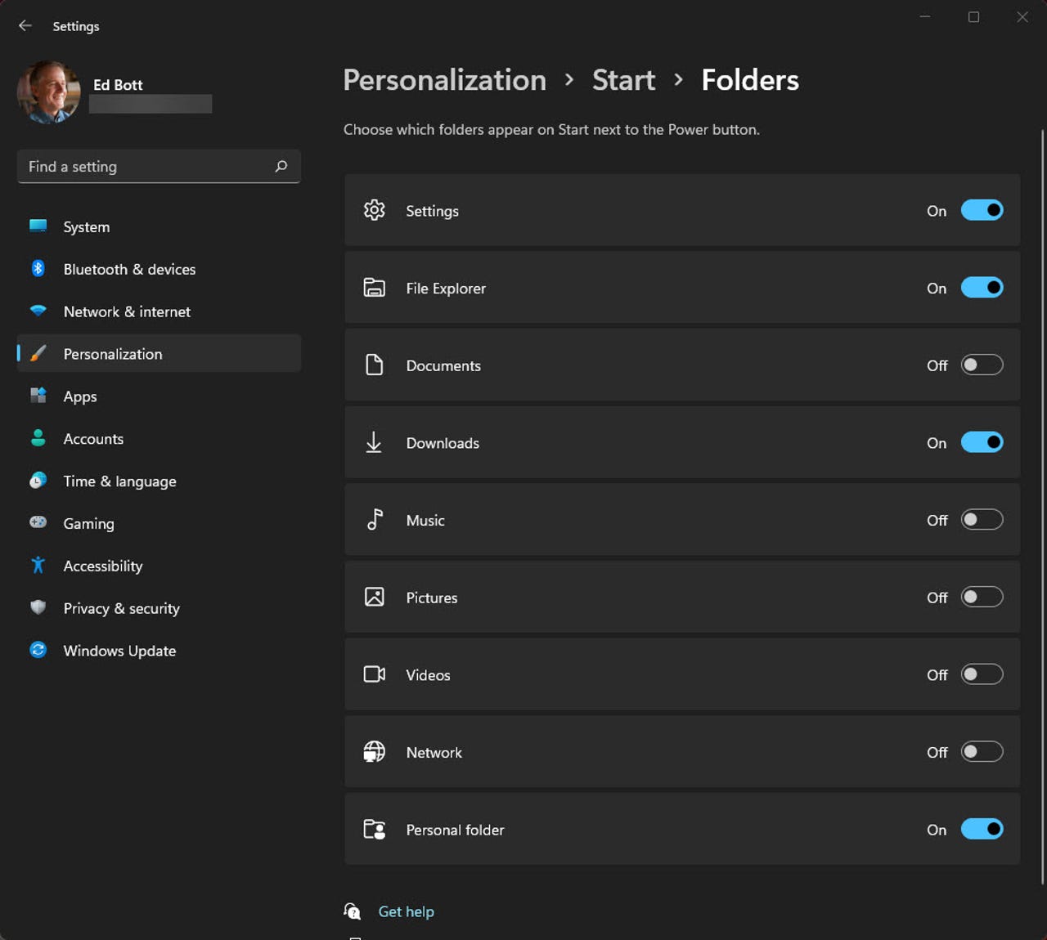Click the Personalization breadcrumb link
This screenshot has width=1047, height=940.
pos(444,80)
